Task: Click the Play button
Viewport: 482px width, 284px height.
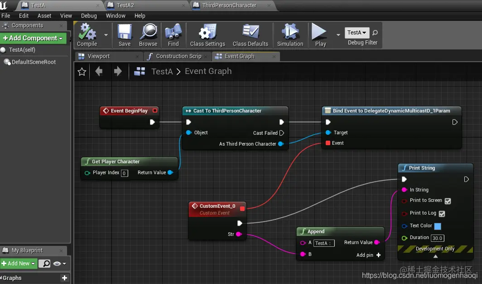Action: click(320, 35)
